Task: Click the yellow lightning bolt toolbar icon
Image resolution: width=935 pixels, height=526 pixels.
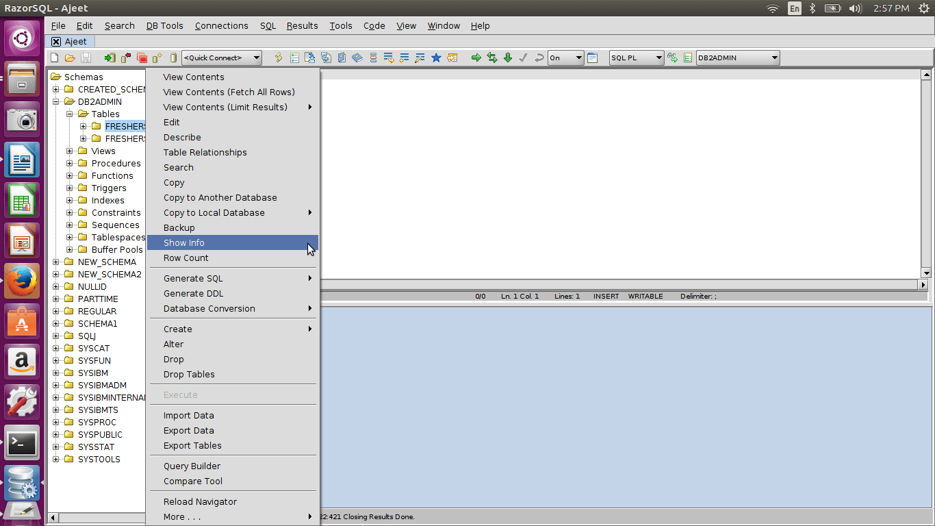Action: pyautogui.click(x=279, y=58)
